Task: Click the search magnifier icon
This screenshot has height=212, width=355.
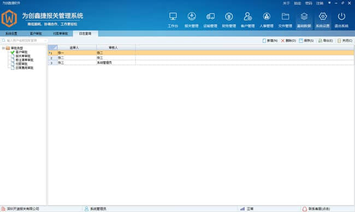Action: pyautogui.click(x=3, y=40)
